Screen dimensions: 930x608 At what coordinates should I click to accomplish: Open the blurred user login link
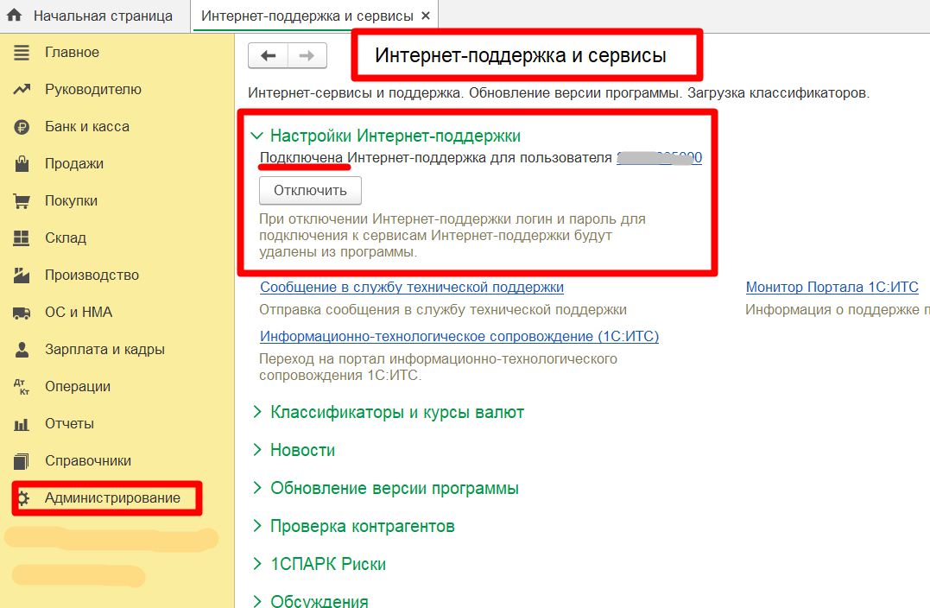tap(660, 158)
